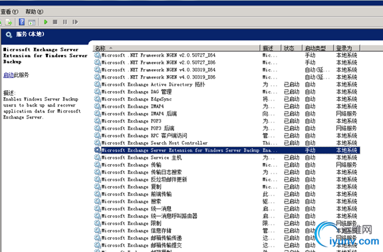Screen dimensions: 383x252
Task: Restart the service using restart icon
Action: point(75,22)
